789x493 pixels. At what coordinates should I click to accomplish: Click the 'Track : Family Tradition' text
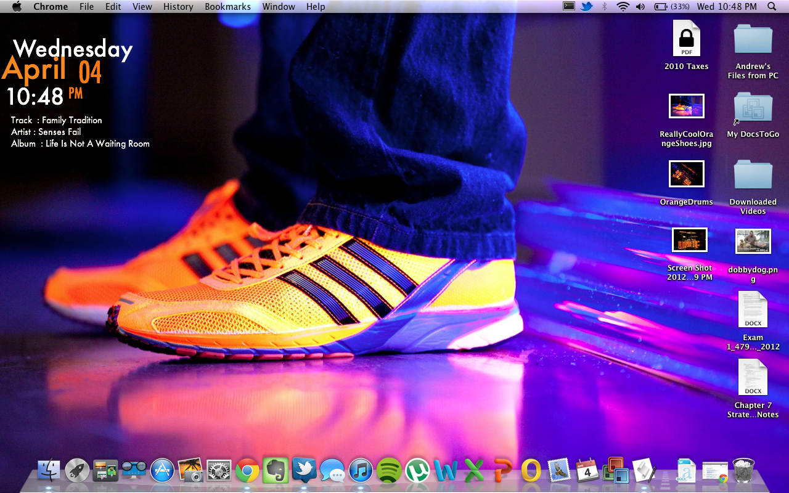(56, 120)
